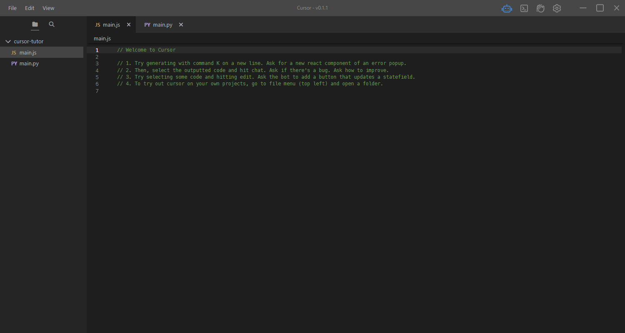The height and width of the screenshot is (333, 625).
Task: Open the settings gear
Action: (557, 8)
